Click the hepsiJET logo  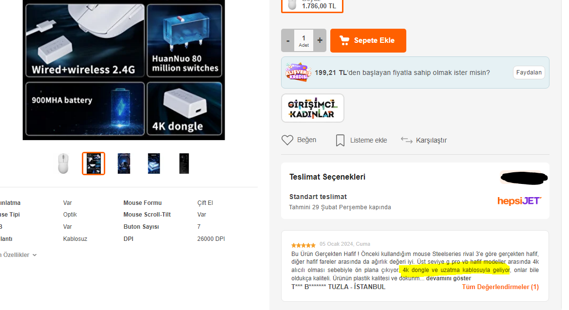coord(519,201)
